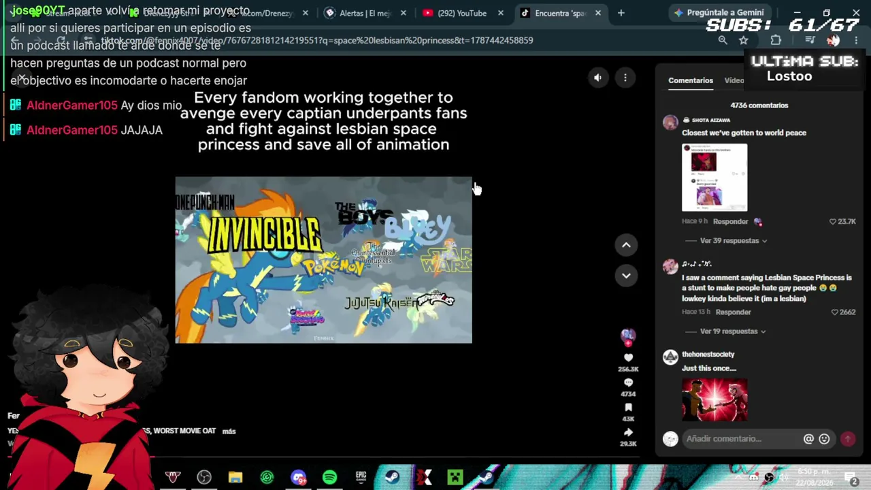Open Epic Games Launcher from the taskbar
This screenshot has height=490, width=871.
(x=361, y=477)
